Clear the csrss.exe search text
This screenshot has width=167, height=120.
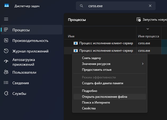click(x=150, y=6)
